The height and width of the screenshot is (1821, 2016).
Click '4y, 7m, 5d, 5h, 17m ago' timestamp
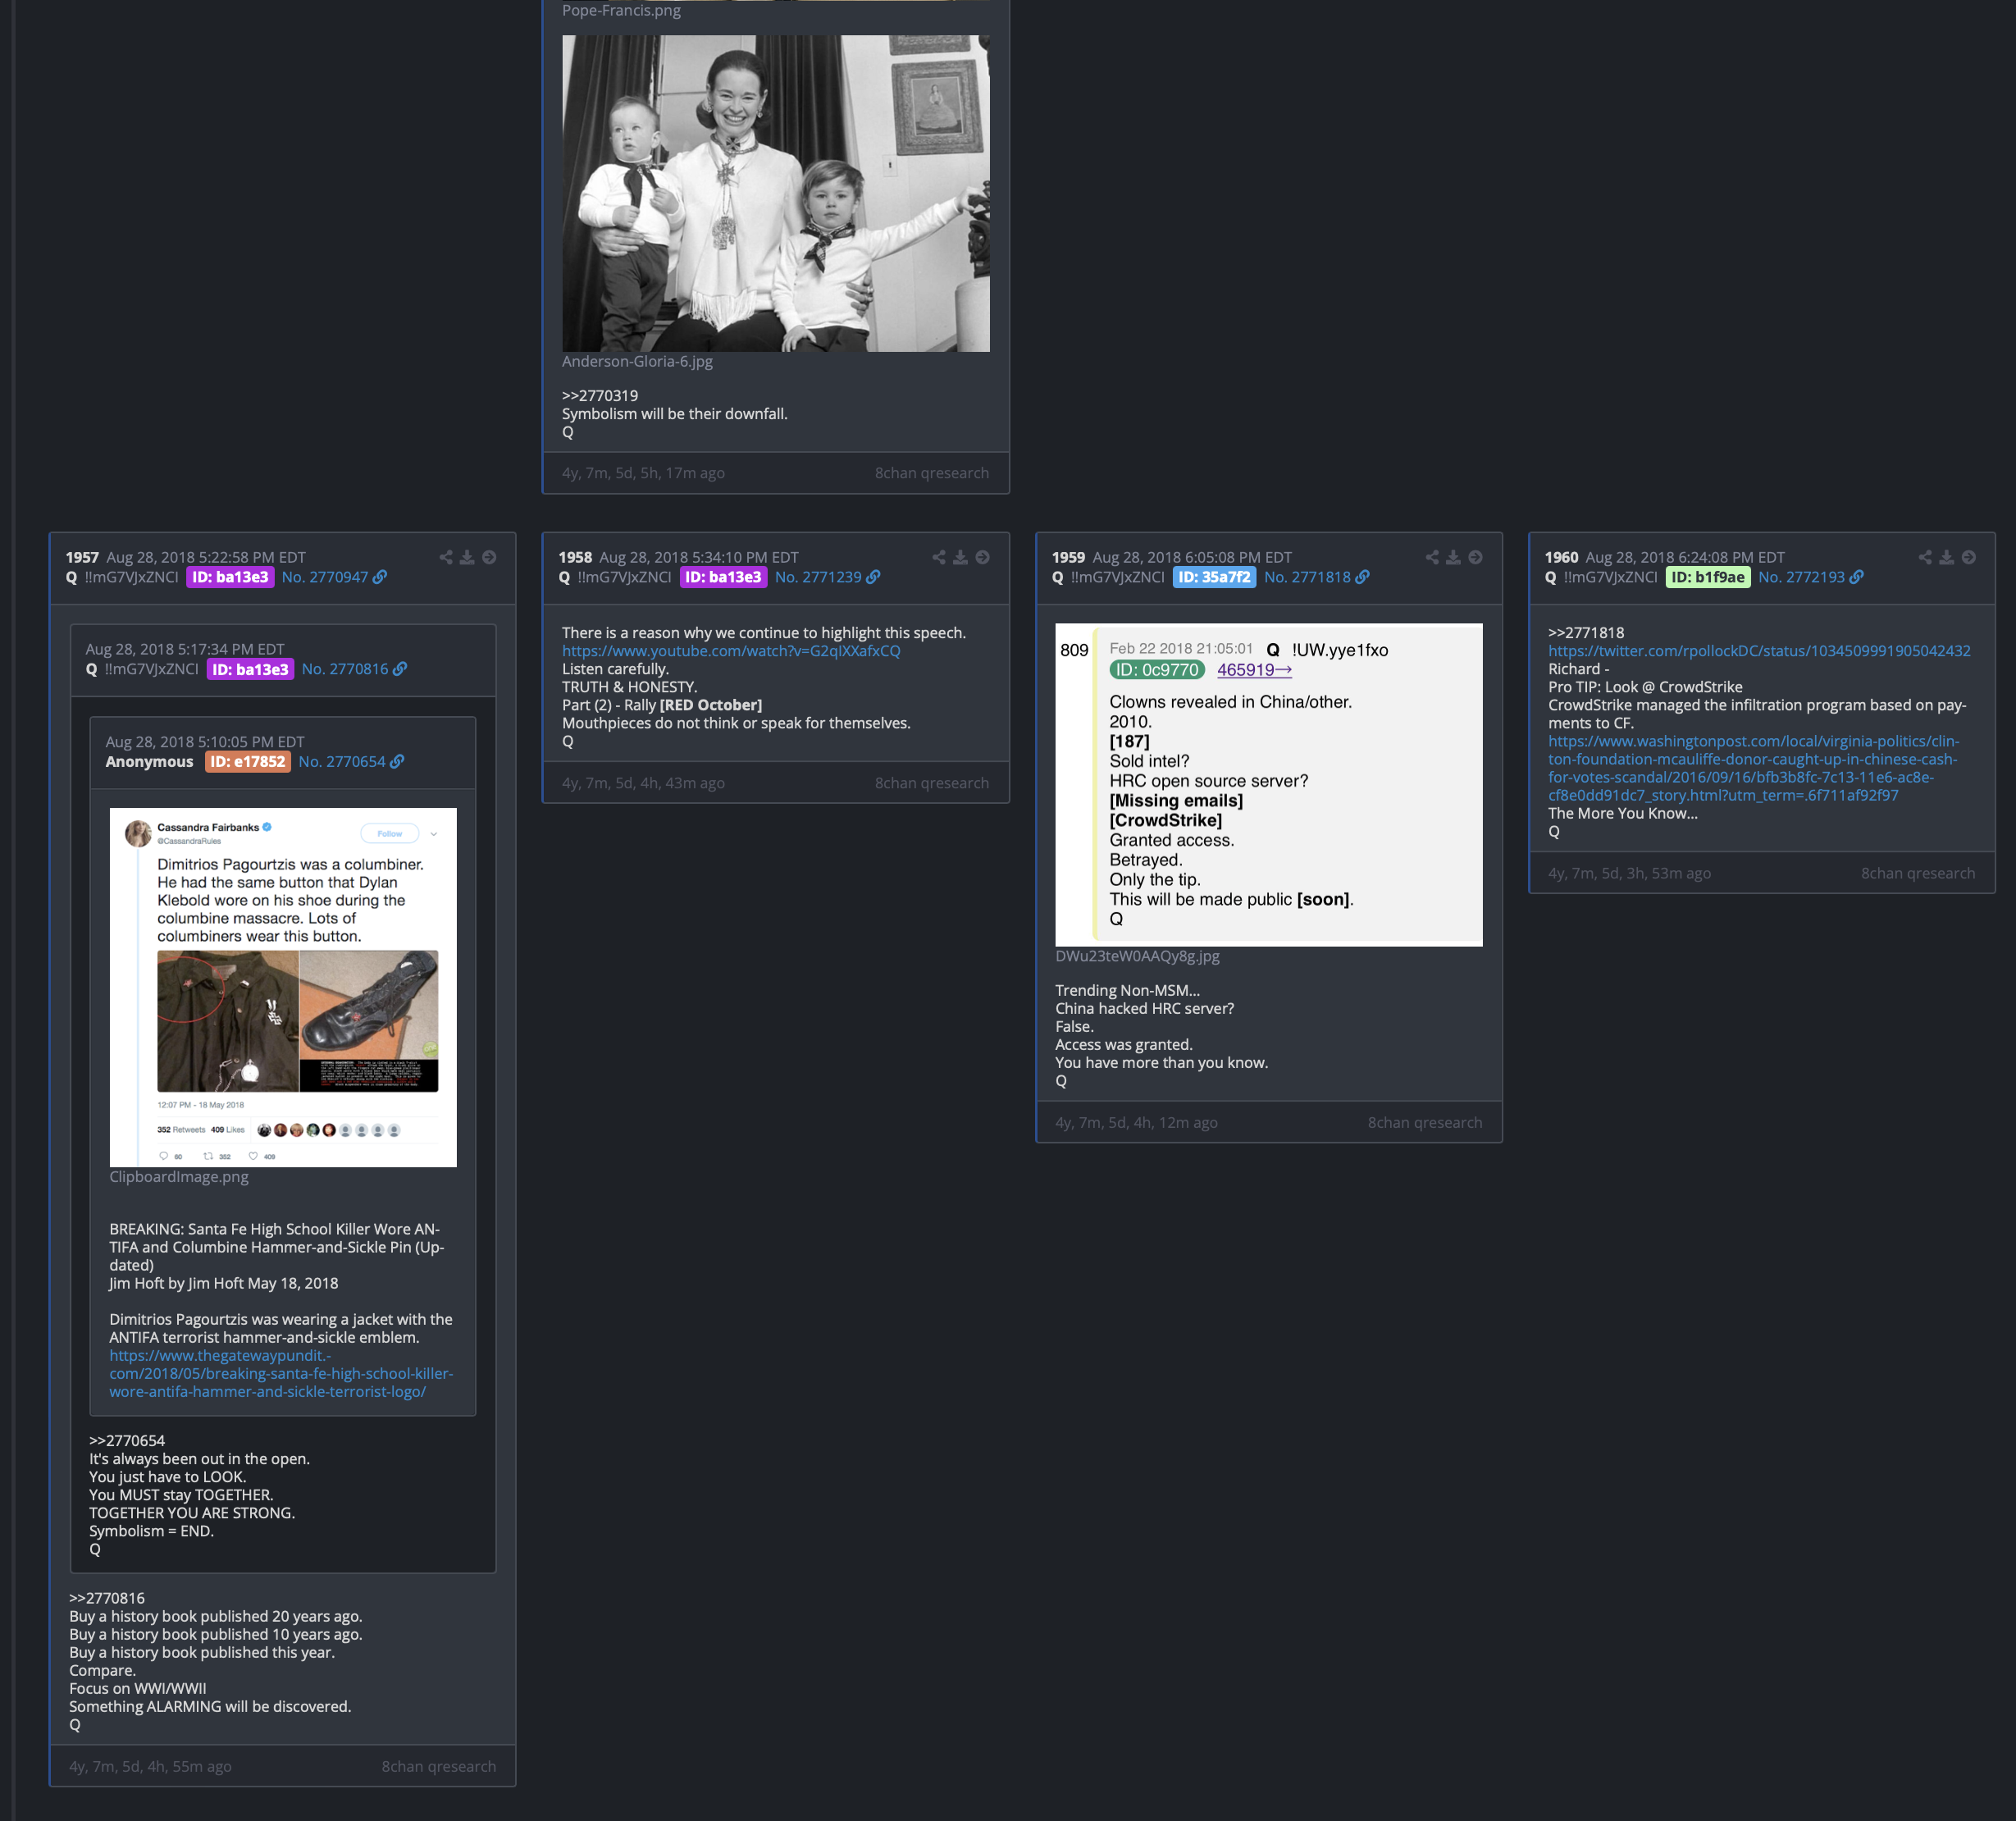click(643, 473)
